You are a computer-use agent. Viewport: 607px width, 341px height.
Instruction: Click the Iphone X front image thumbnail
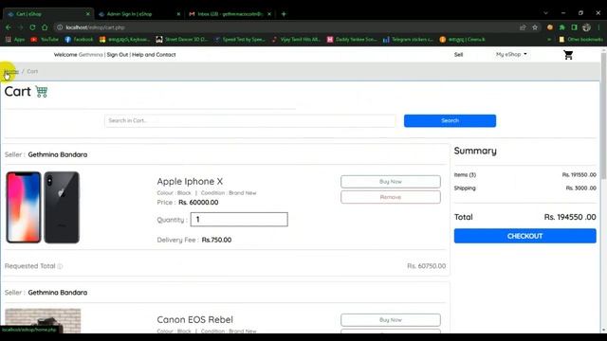click(24, 207)
